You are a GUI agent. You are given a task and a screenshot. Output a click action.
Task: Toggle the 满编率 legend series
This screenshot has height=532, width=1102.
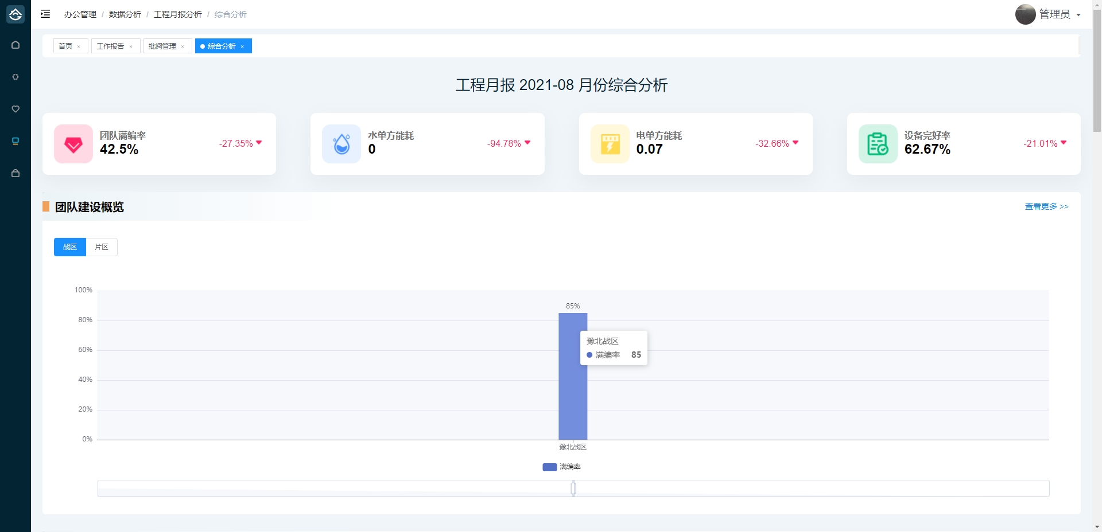(561, 467)
